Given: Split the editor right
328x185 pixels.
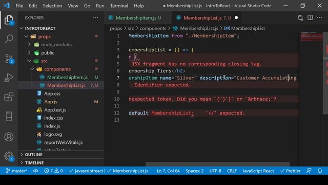Looking at the screenshot, I should pos(310,17).
